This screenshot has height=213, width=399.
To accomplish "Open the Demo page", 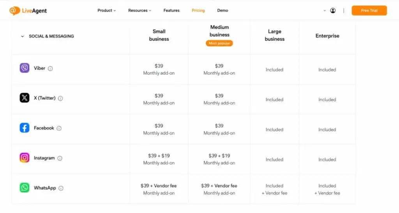I will (222, 11).
